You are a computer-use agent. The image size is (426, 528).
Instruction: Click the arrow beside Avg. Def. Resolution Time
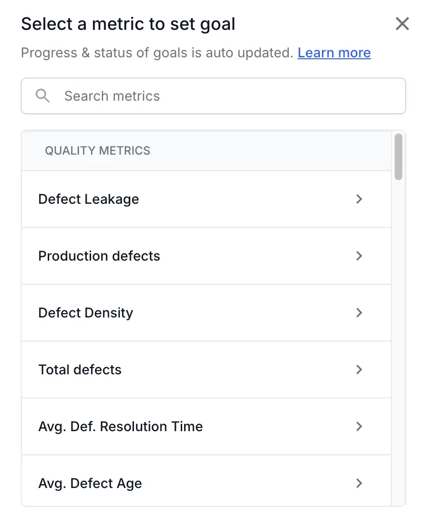pos(359,426)
